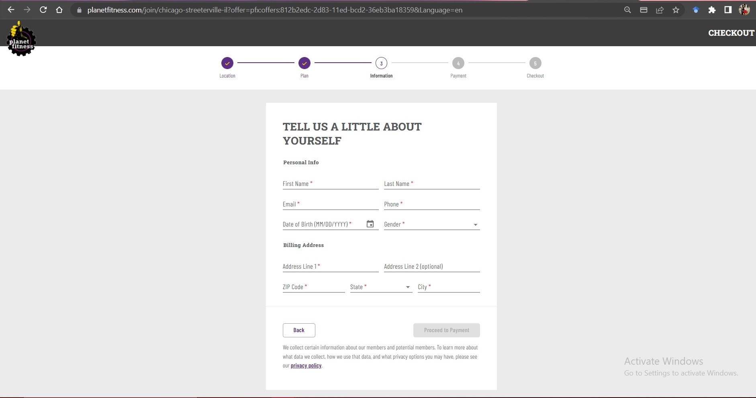Expand the State dropdown
The width and height of the screenshot is (756, 398).
(x=381, y=287)
